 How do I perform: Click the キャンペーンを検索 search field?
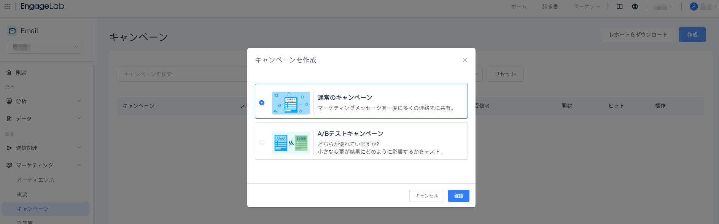[183, 74]
